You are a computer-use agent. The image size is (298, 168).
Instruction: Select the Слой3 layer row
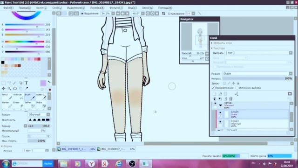[252, 123]
